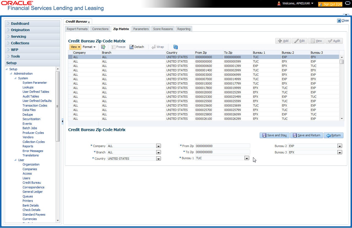Open Credit Bureau in tree
The width and height of the screenshot is (352, 228).
(32, 183)
